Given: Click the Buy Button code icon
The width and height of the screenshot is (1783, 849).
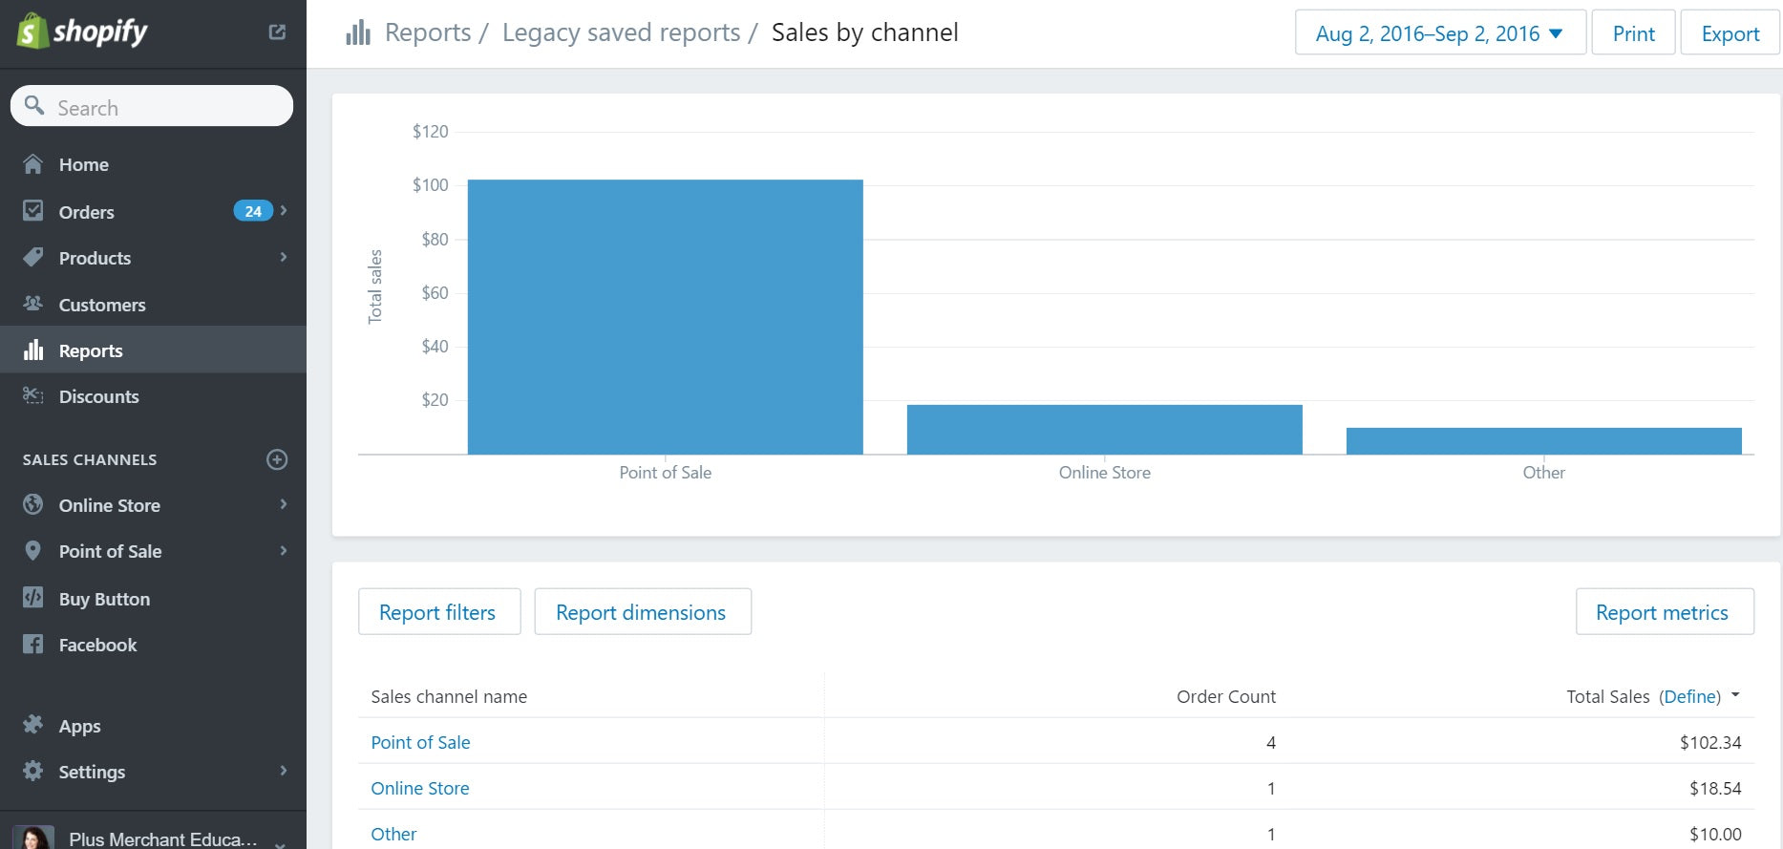Looking at the screenshot, I should click(x=33, y=598).
